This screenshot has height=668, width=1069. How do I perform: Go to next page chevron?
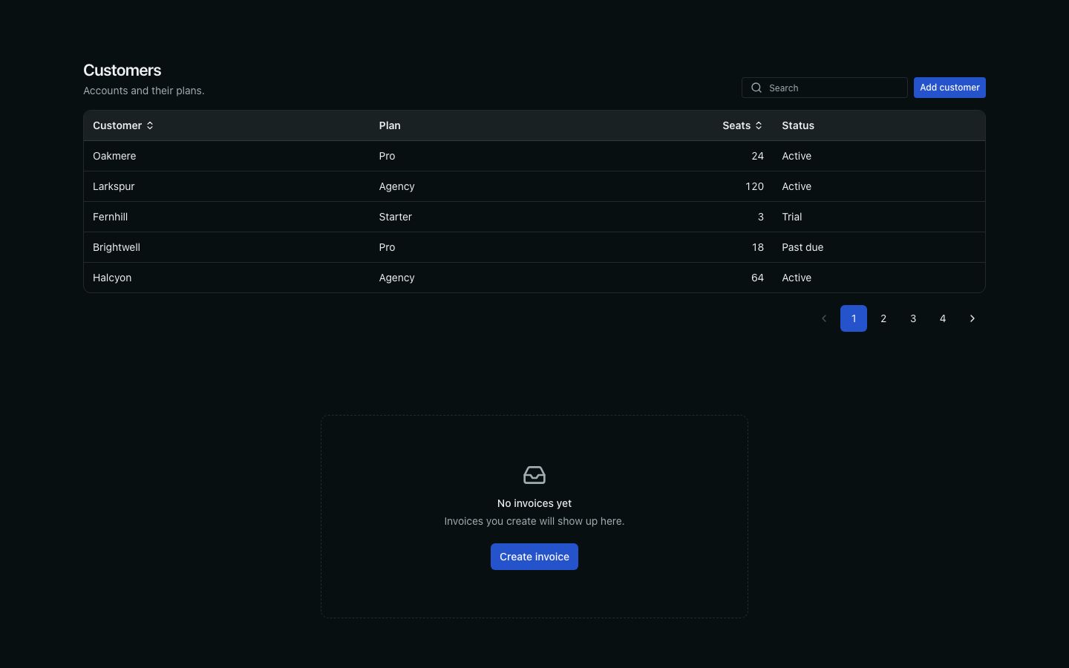tap(972, 318)
